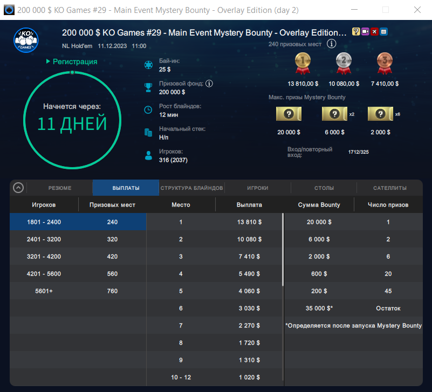The width and height of the screenshot is (432, 392).
Task: Click the 3 030 $ payout cell
Action: [249, 308]
